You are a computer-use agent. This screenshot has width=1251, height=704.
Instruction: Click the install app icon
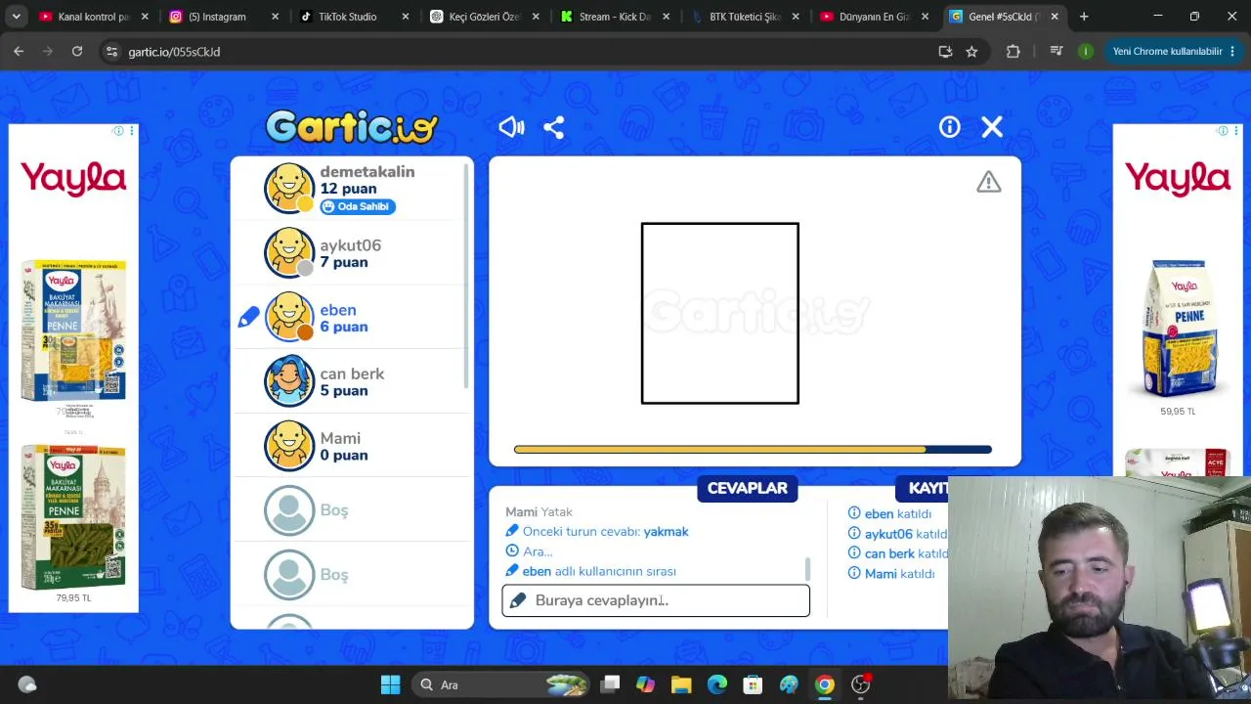(x=945, y=52)
